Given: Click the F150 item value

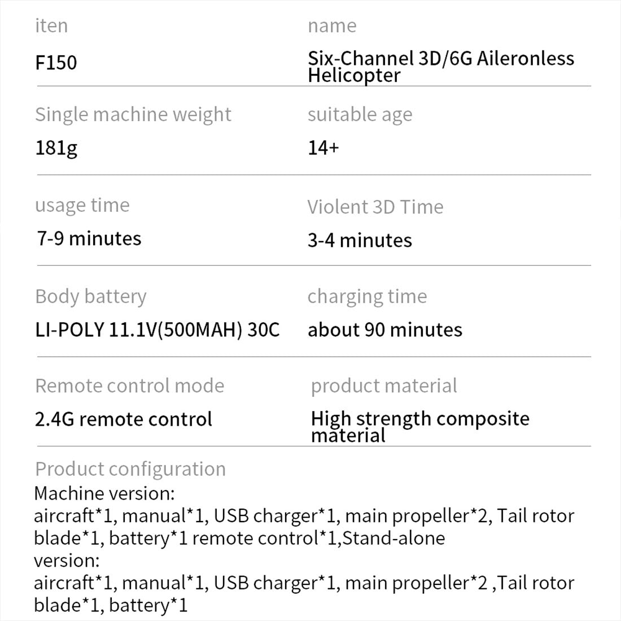Looking at the screenshot, I should click(56, 62).
